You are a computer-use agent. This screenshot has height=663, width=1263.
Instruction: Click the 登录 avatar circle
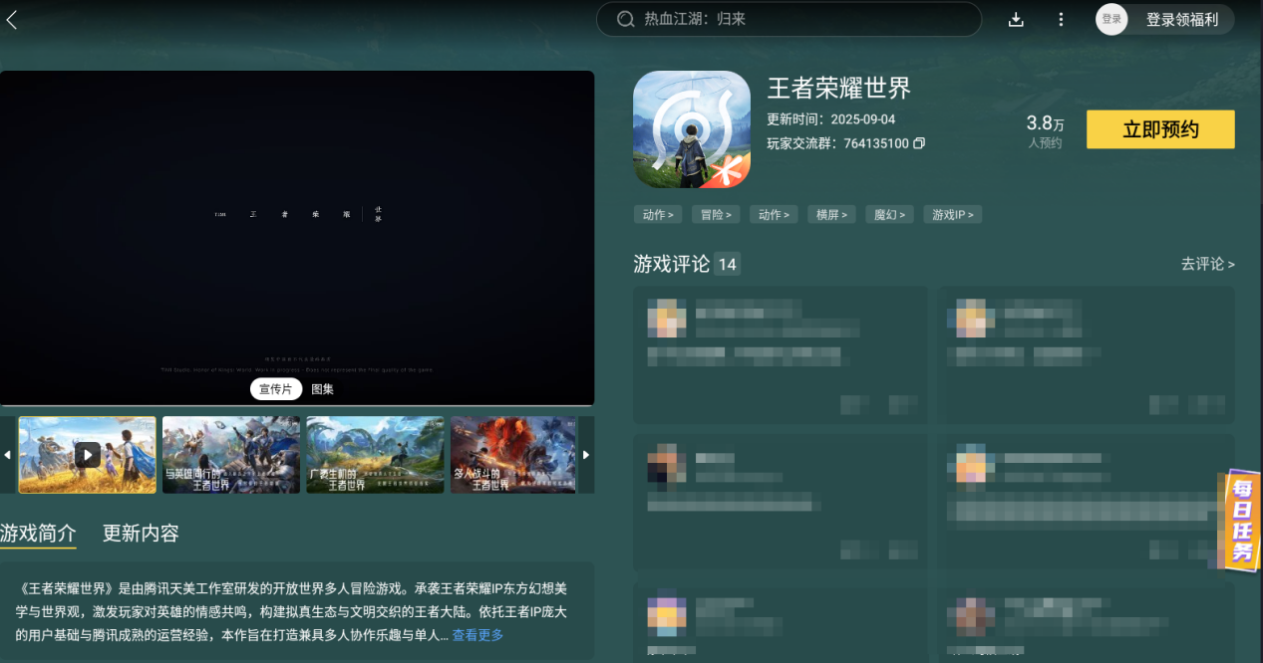1110,19
